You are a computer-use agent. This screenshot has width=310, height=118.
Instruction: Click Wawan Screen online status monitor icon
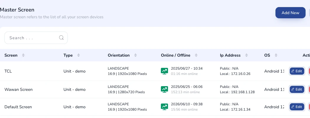[164, 89]
